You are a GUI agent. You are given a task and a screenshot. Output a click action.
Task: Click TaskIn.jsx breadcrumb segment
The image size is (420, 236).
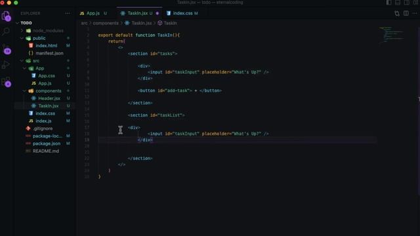(x=142, y=24)
